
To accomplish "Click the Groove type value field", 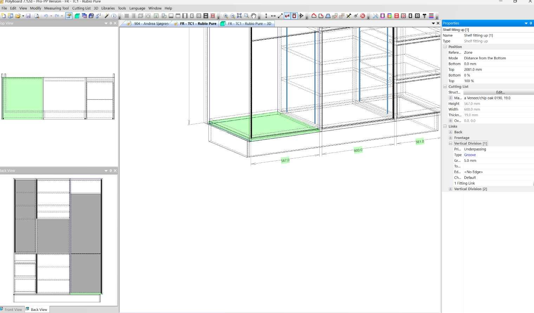I will [x=470, y=155].
